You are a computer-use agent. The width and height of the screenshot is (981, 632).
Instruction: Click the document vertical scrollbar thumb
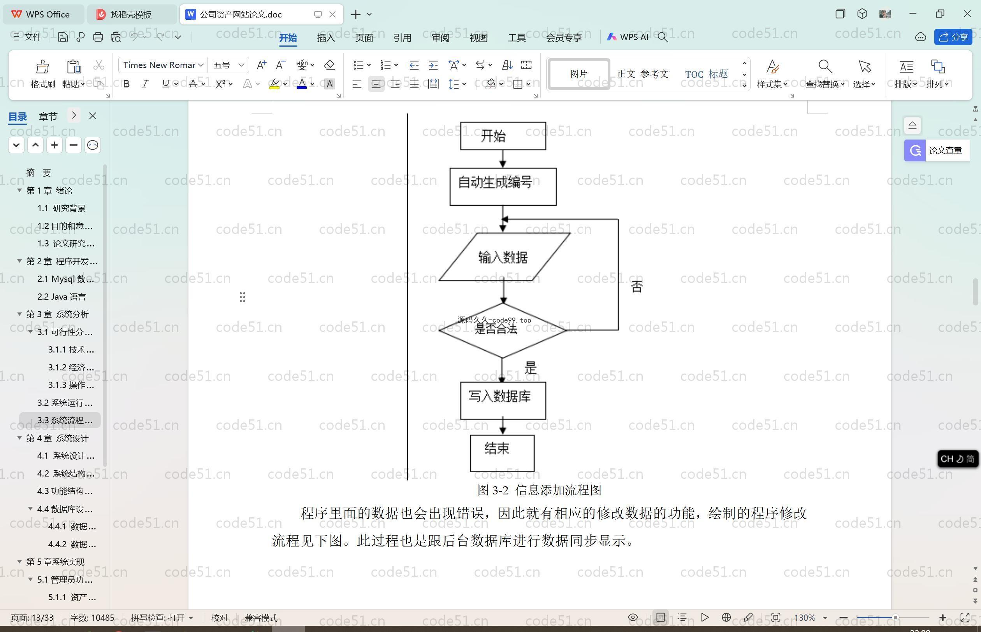click(976, 292)
